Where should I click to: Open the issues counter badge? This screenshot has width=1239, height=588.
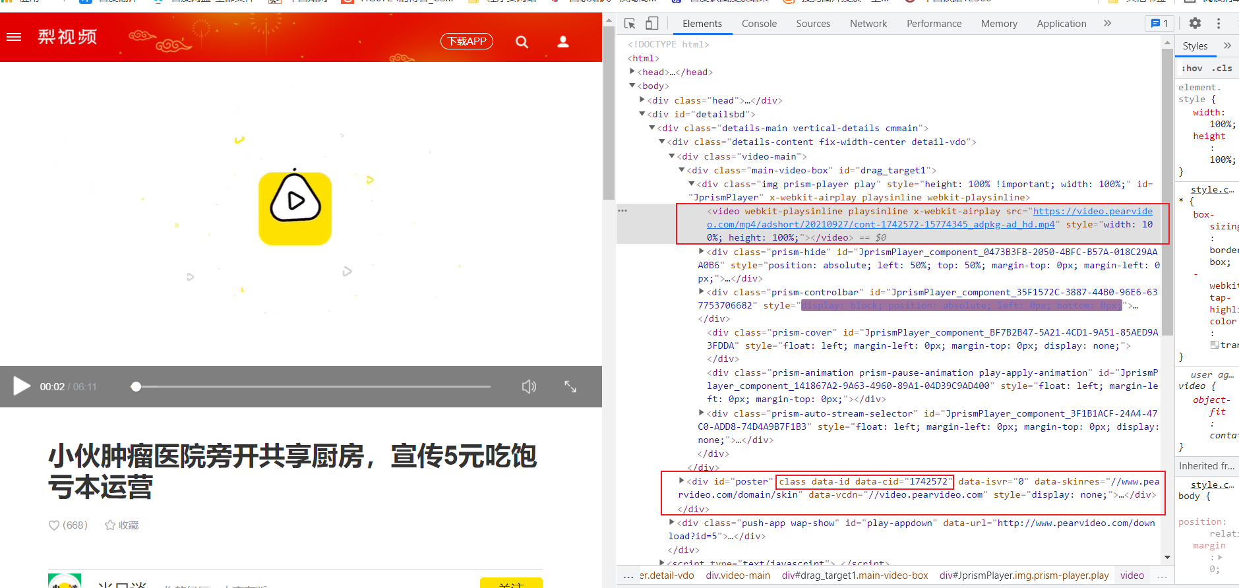pos(1159,24)
